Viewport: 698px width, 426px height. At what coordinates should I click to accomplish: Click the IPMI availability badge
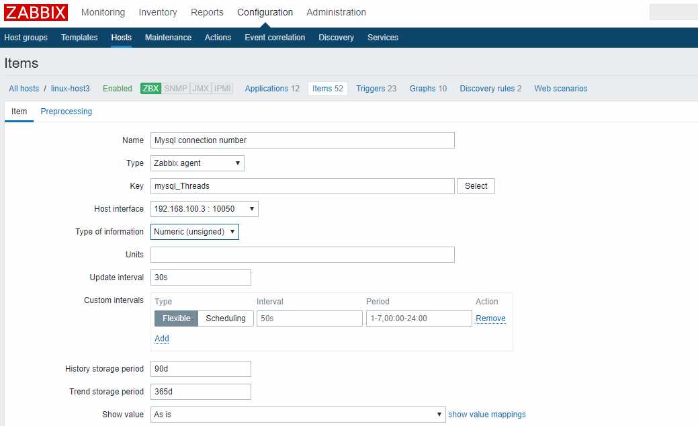222,89
